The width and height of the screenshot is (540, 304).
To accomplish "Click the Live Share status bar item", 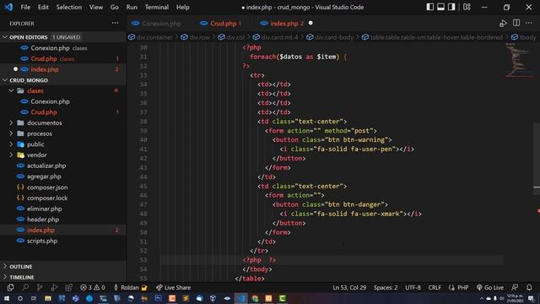I will tap(173, 287).
